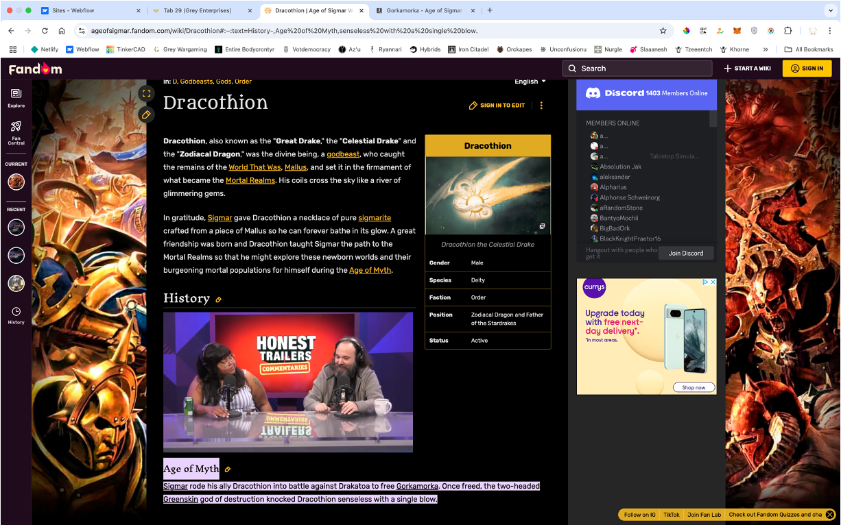Open the Slaanesh bookmark

tap(648, 49)
